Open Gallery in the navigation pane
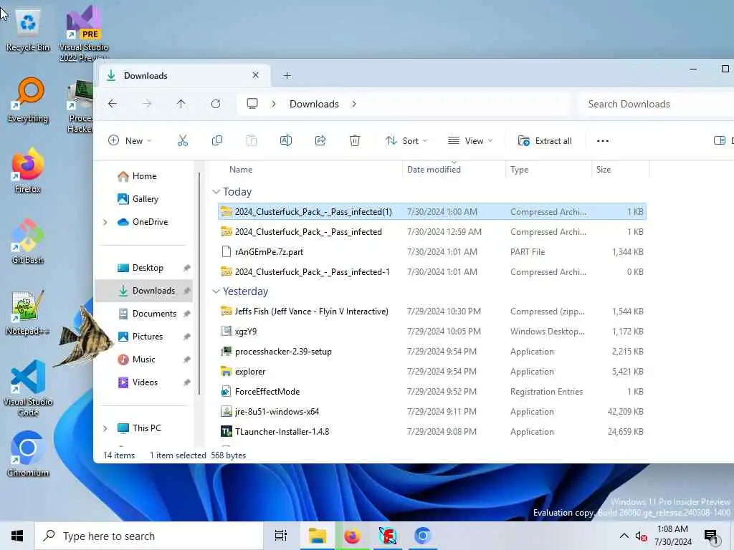Screen dimensions: 734x550 [x=145, y=199]
